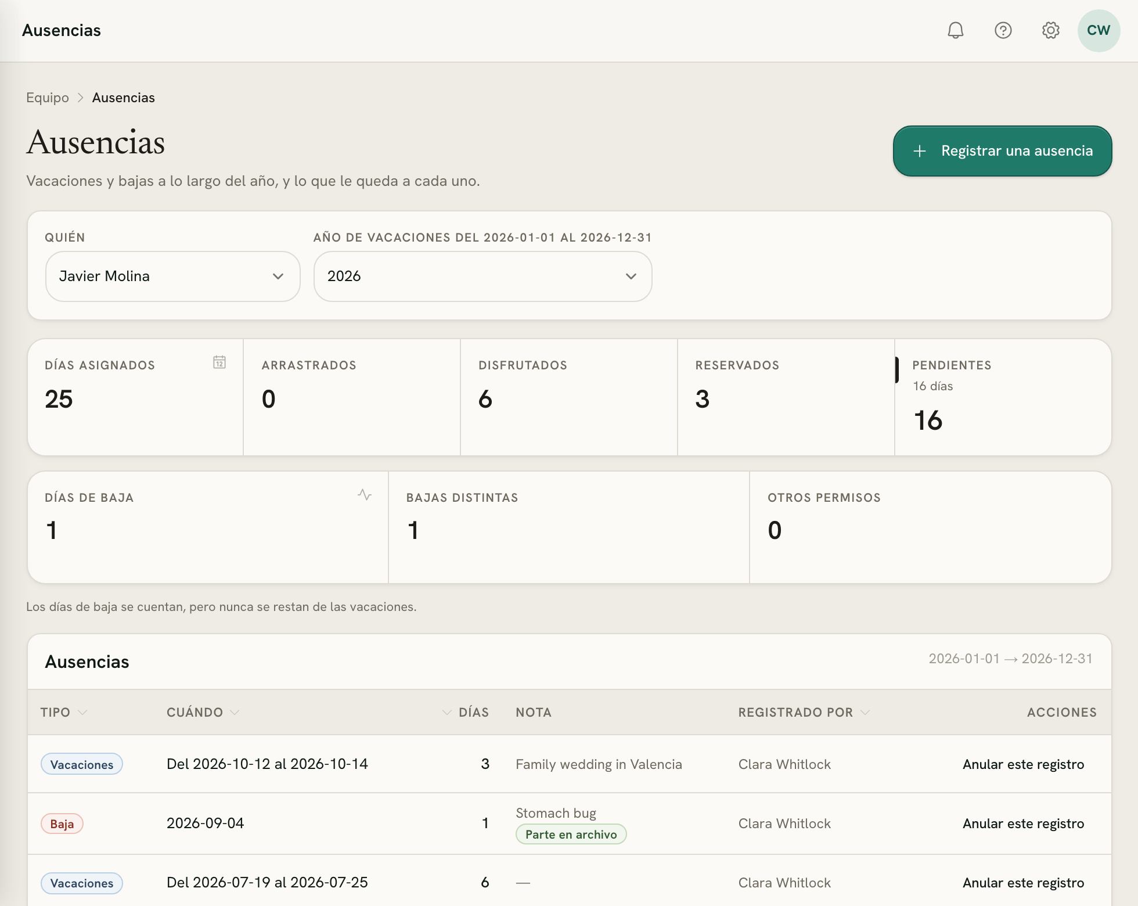Click the Ausencias breadcrumb item

[x=123, y=98]
